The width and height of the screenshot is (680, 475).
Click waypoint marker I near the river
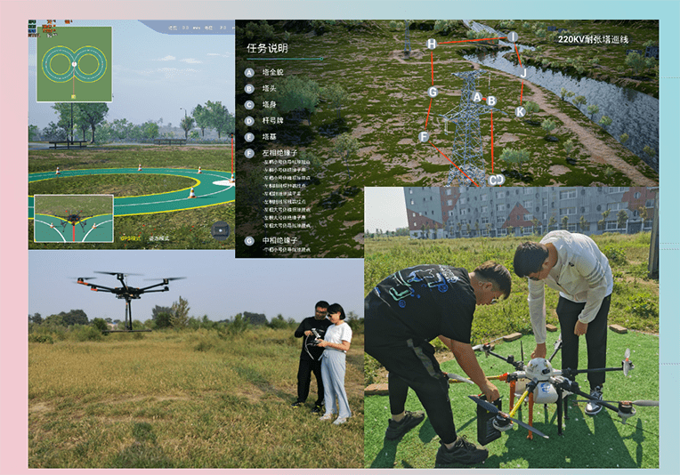coord(513,36)
